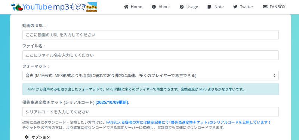Focus the ファイル名 input field

[151, 55]
